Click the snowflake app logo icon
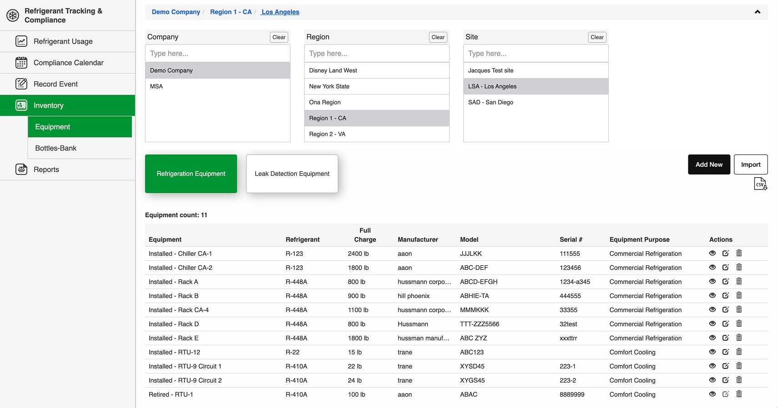The height and width of the screenshot is (408, 777). click(x=13, y=15)
